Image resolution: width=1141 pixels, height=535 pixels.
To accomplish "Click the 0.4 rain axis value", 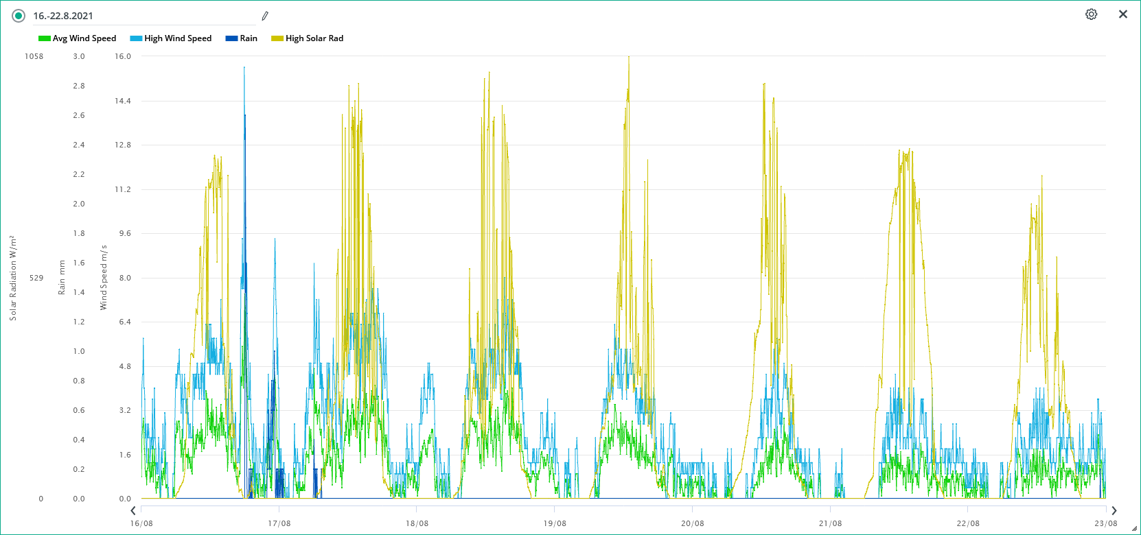I will pos(79,440).
